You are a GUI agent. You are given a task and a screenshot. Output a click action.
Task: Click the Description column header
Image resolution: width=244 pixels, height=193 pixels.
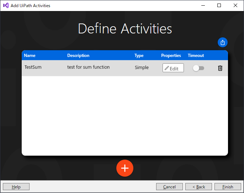(x=78, y=55)
